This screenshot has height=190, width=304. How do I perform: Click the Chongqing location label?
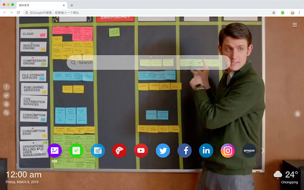tap(289, 182)
